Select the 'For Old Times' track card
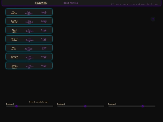 point(29,21)
